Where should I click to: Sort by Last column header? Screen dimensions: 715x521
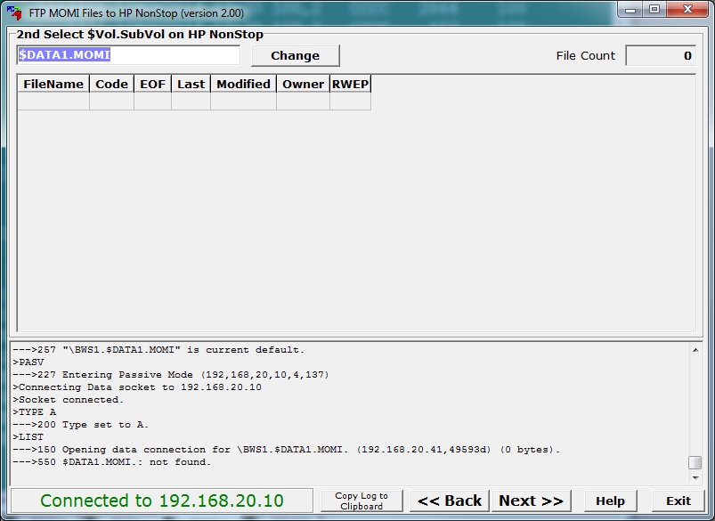(x=191, y=84)
